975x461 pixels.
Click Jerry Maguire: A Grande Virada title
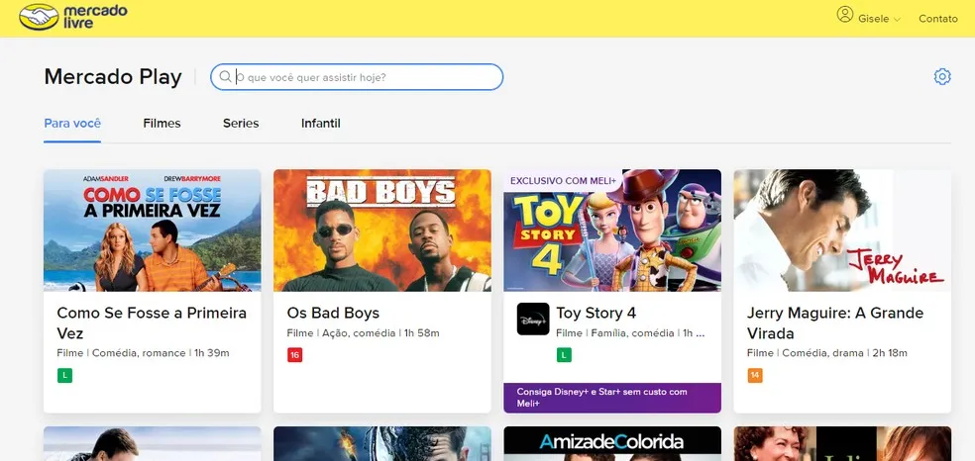coord(835,323)
